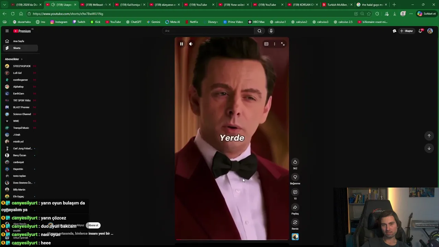This screenshot has width=439, height=247.
Task: Open the AlphaKep subscription
Action: click(21, 87)
